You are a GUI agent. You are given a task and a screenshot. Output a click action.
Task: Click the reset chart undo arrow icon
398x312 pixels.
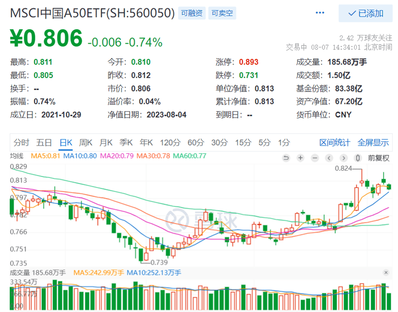tap(286, 158)
